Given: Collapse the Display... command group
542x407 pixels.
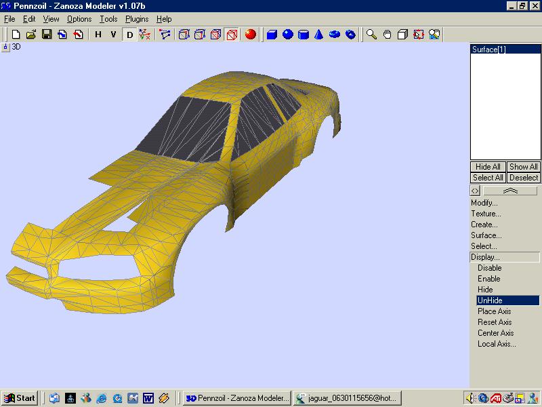Looking at the screenshot, I should point(485,257).
